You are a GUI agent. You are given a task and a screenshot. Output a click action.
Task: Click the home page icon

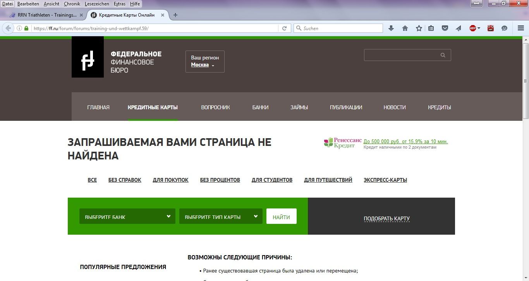[x=405, y=28]
